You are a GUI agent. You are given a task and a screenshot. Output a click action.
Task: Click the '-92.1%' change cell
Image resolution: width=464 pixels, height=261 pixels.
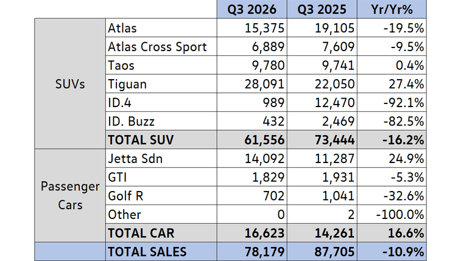point(392,103)
